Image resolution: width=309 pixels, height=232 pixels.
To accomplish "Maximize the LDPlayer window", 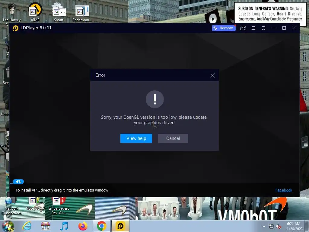I will coord(284,28).
